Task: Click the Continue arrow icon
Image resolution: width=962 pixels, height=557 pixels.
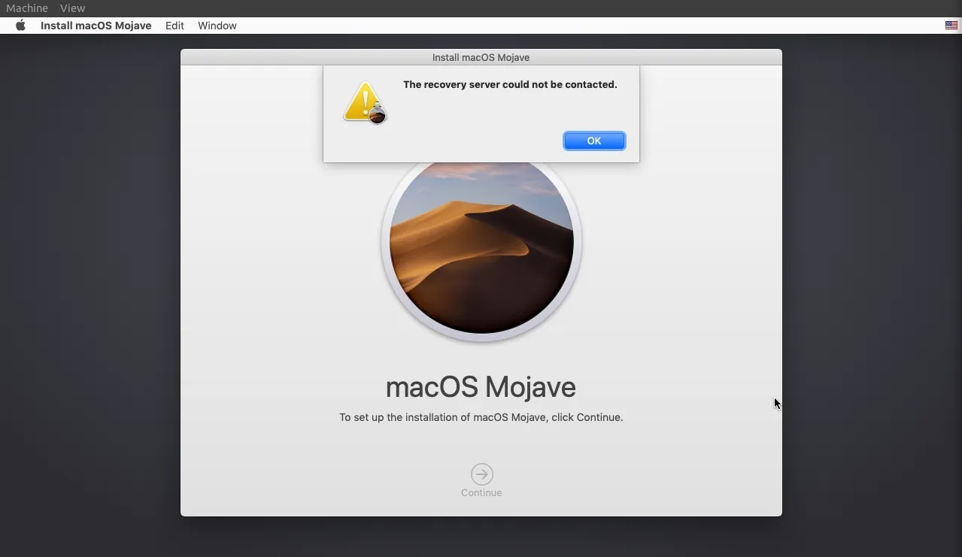Action: pyautogui.click(x=481, y=474)
